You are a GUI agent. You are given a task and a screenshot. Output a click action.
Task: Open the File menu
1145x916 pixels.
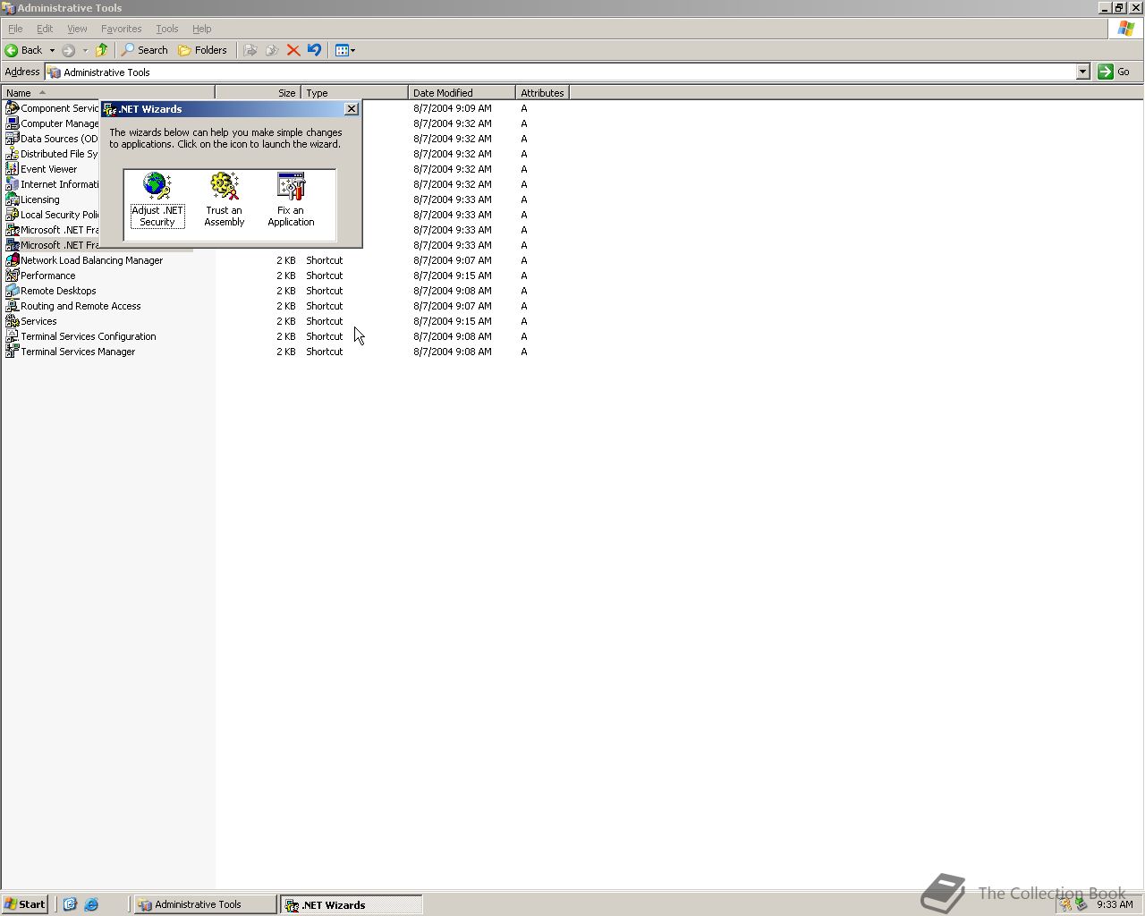coord(15,29)
